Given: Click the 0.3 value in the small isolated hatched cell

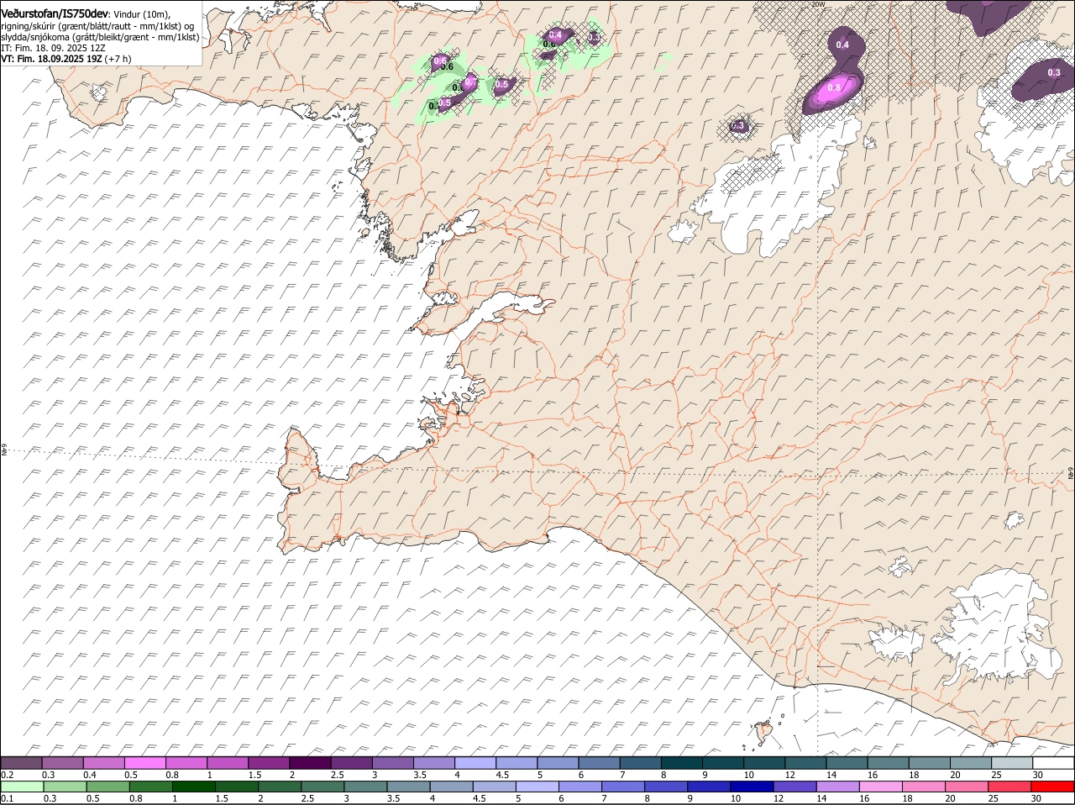Looking at the screenshot, I should [x=737, y=126].
